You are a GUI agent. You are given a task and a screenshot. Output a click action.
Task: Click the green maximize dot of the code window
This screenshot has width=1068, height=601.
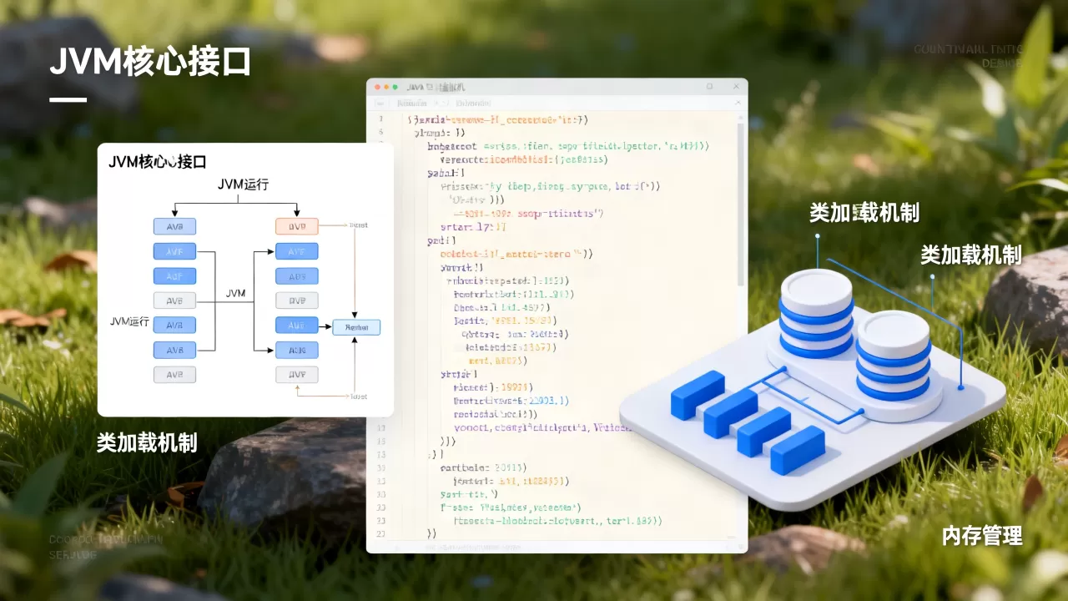point(394,87)
